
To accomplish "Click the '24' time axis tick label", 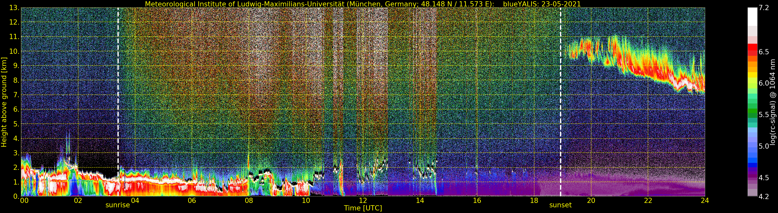I will pyautogui.click(x=705, y=201).
